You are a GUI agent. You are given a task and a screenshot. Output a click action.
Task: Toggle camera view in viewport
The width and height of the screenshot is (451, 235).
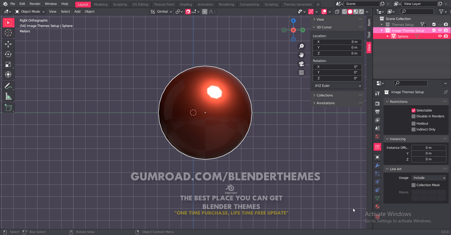[x=301, y=64]
